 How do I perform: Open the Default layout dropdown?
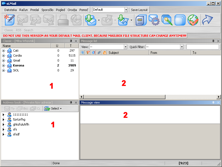click(x=126, y=10)
